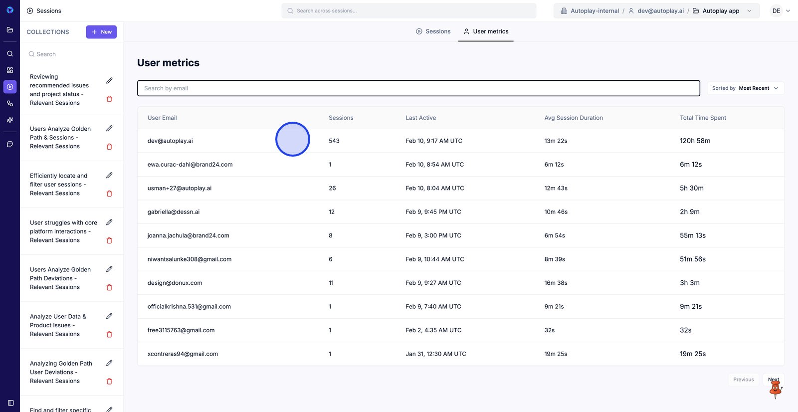
Task: Select the User metrics tab
Action: pyautogui.click(x=486, y=31)
